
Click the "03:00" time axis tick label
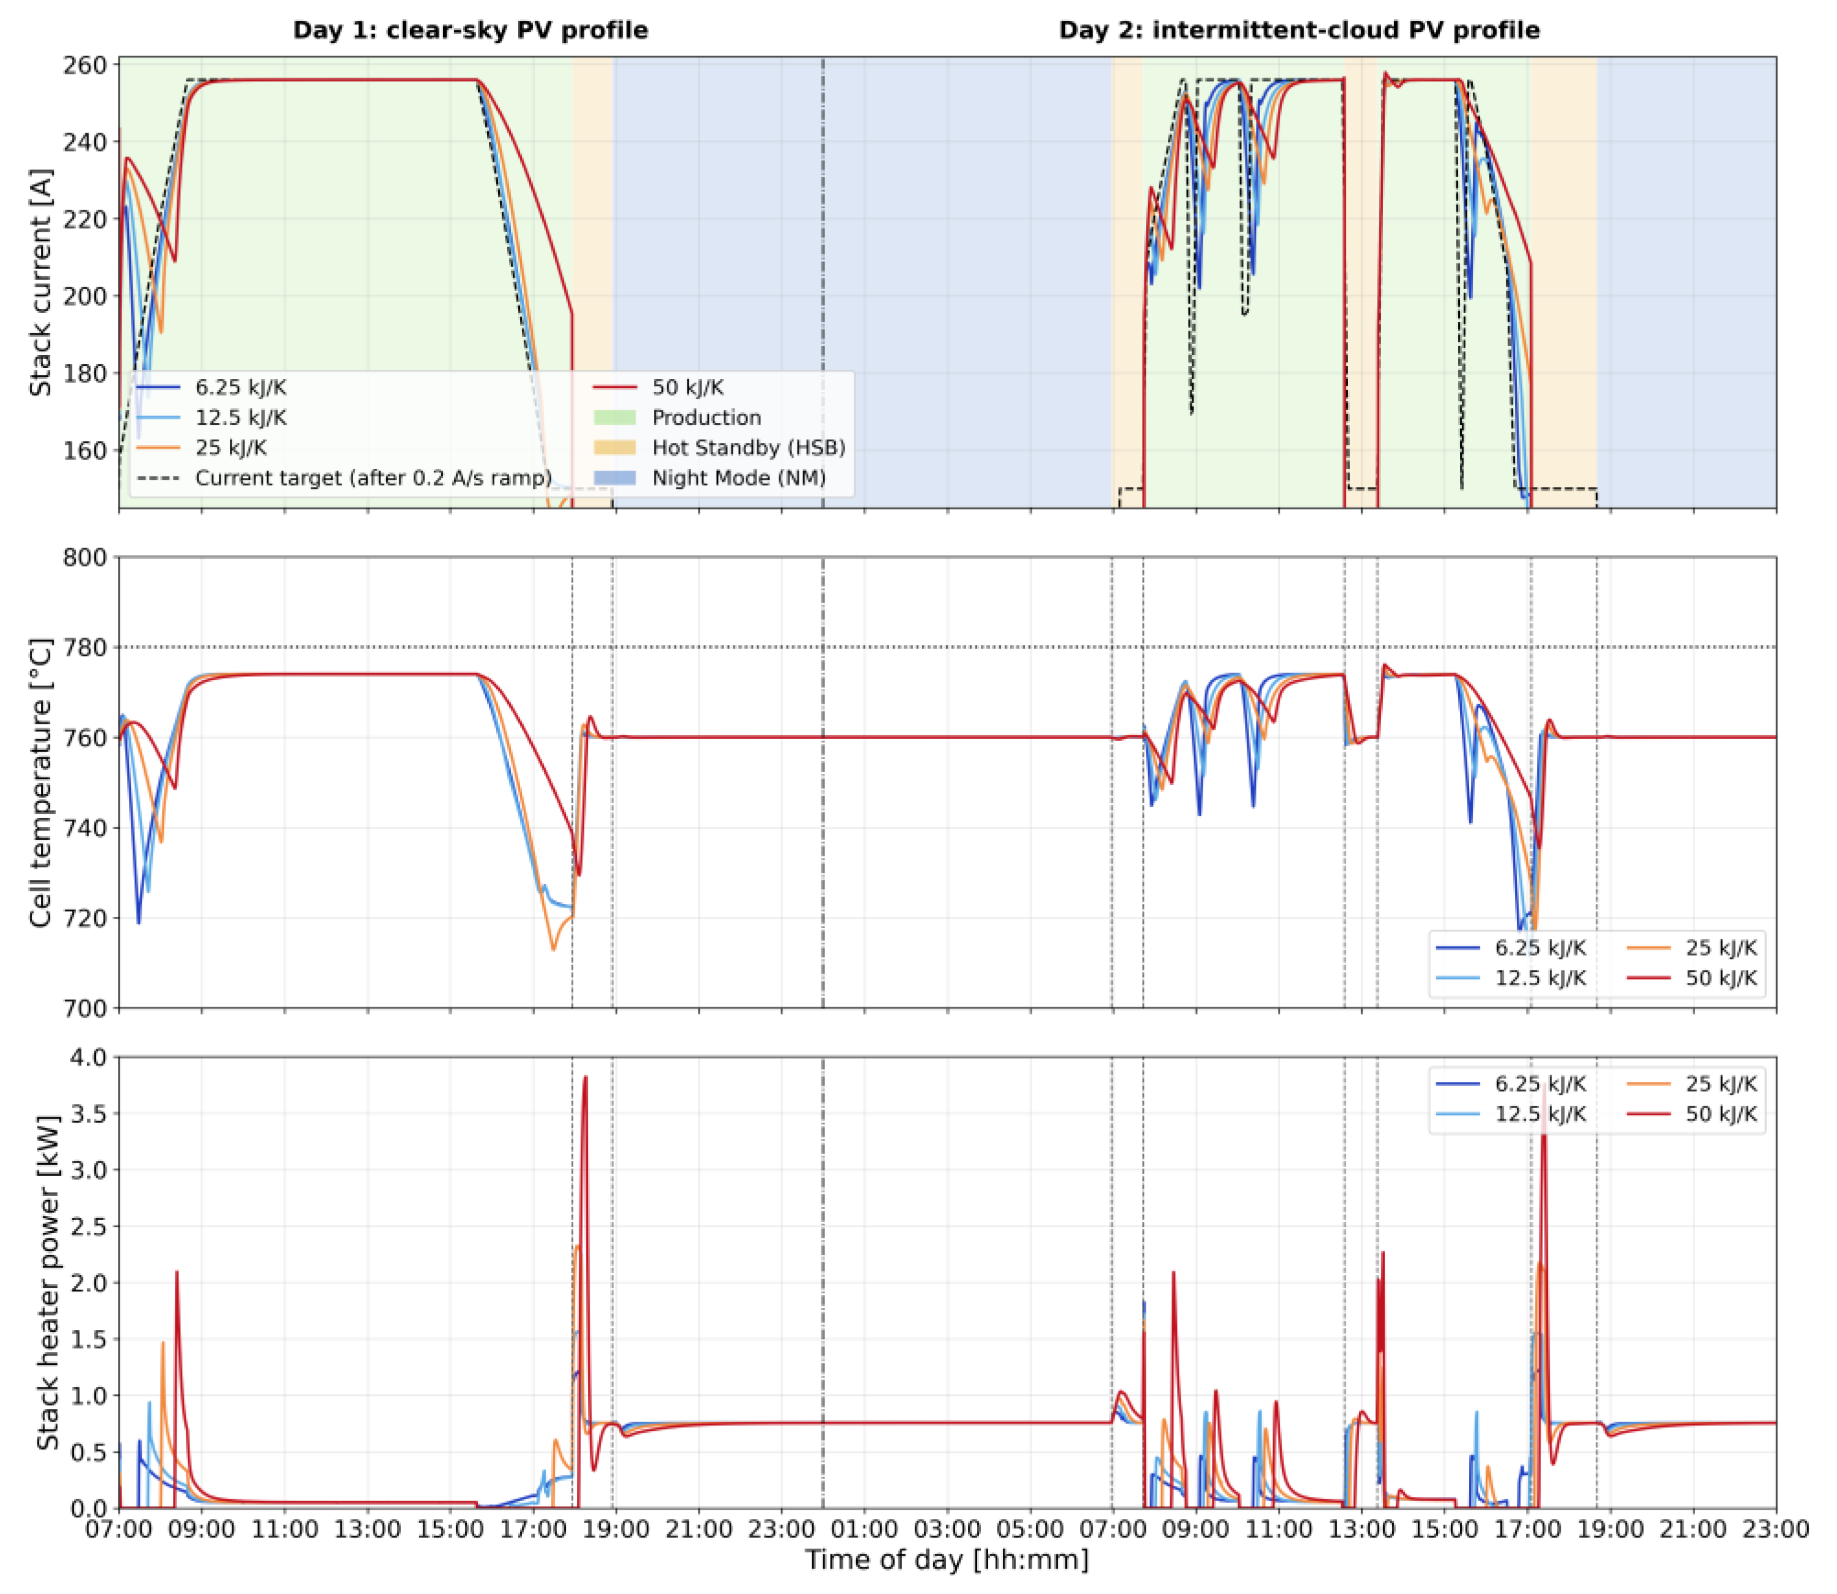coord(947,1530)
